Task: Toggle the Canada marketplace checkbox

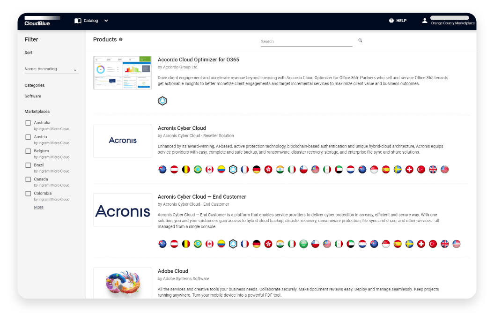Action: 28,179
